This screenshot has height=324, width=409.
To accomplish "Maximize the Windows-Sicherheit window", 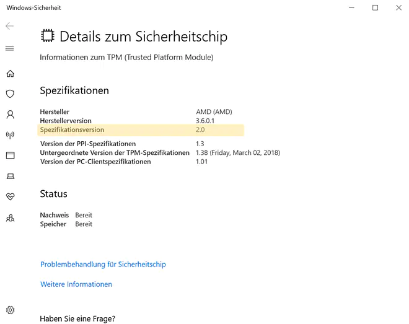I will coord(375,7).
